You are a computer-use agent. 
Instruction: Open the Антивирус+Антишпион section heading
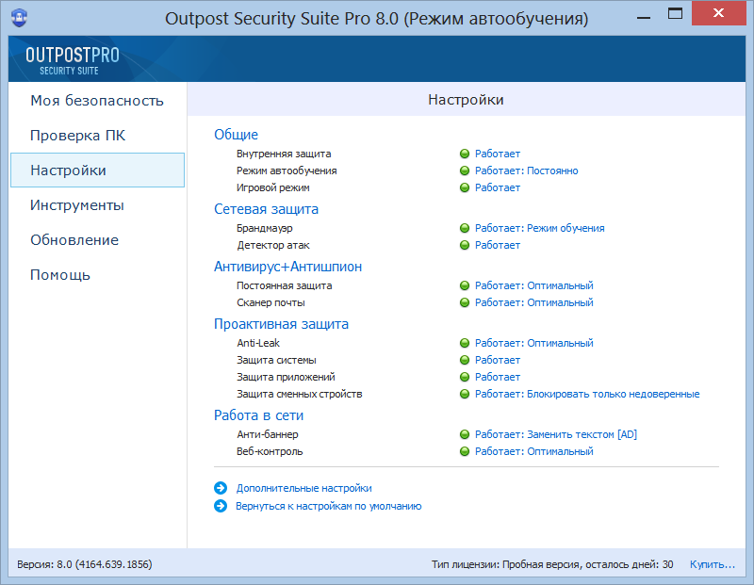click(x=287, y=267)
